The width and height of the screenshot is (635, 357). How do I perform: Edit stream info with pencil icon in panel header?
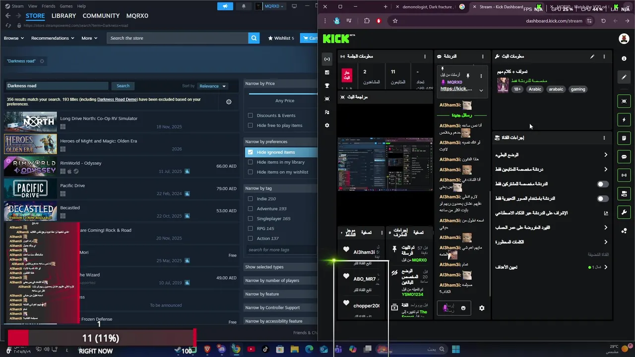pyautogui.click(x=592, y=57)
